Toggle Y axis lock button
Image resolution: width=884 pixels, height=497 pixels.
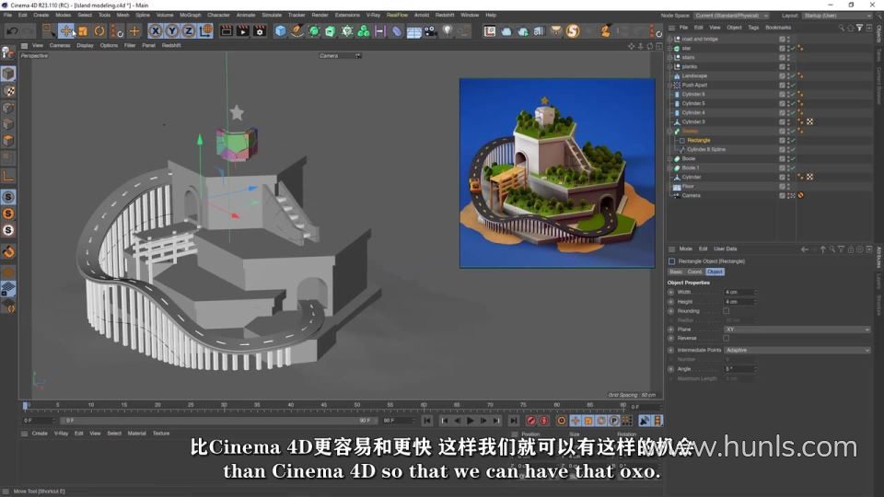172,31
